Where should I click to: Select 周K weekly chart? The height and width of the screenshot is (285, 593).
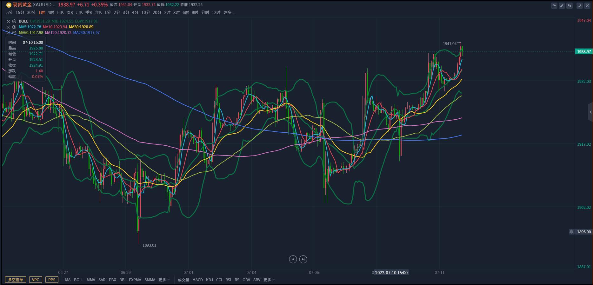point(70,13)
